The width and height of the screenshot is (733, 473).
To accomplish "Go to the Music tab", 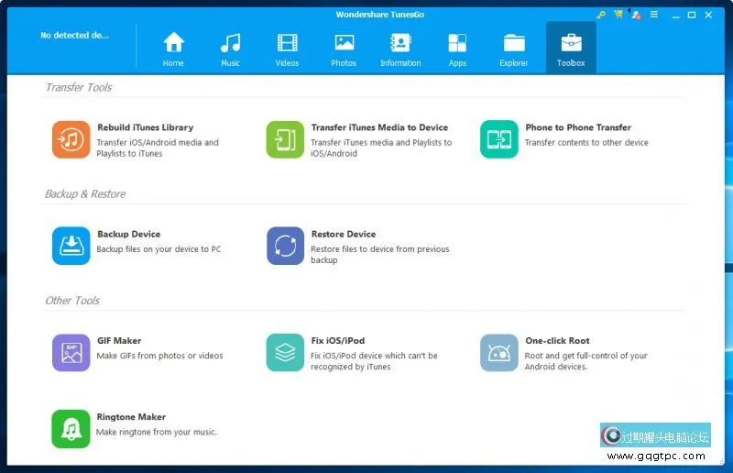I will tap(230, 48).
